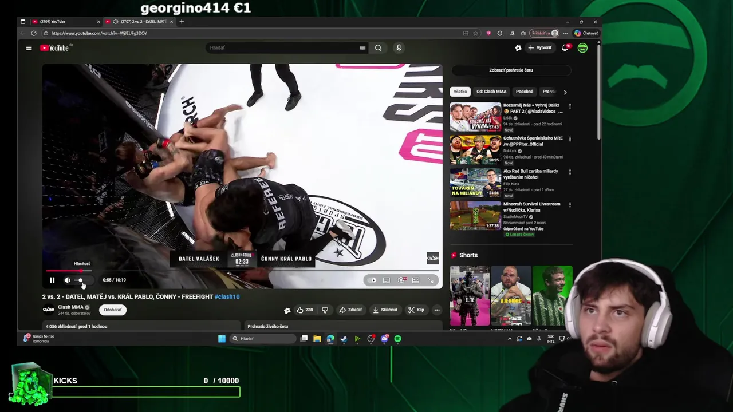The height and width of the screenshot is (412, 733).
Task: Open the Clash MMA channel name link
Action: click(x=70, y=307)
